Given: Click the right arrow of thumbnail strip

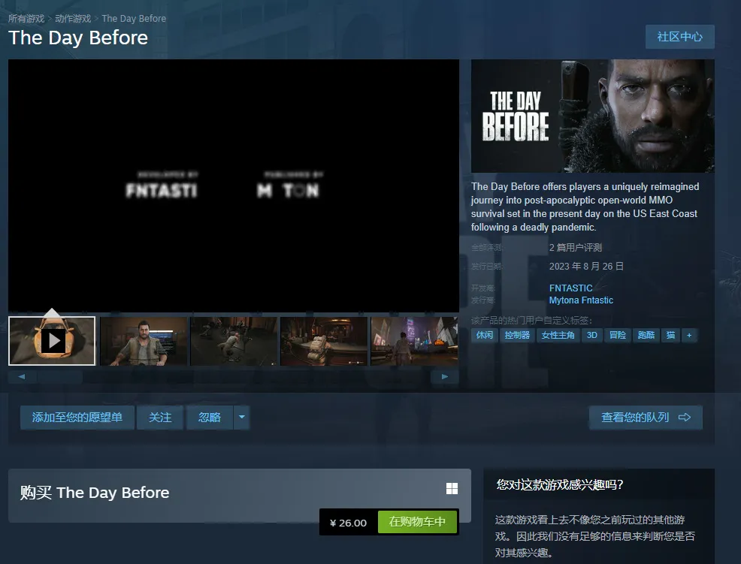Looking at the screenshot, I should coord(445,376).
